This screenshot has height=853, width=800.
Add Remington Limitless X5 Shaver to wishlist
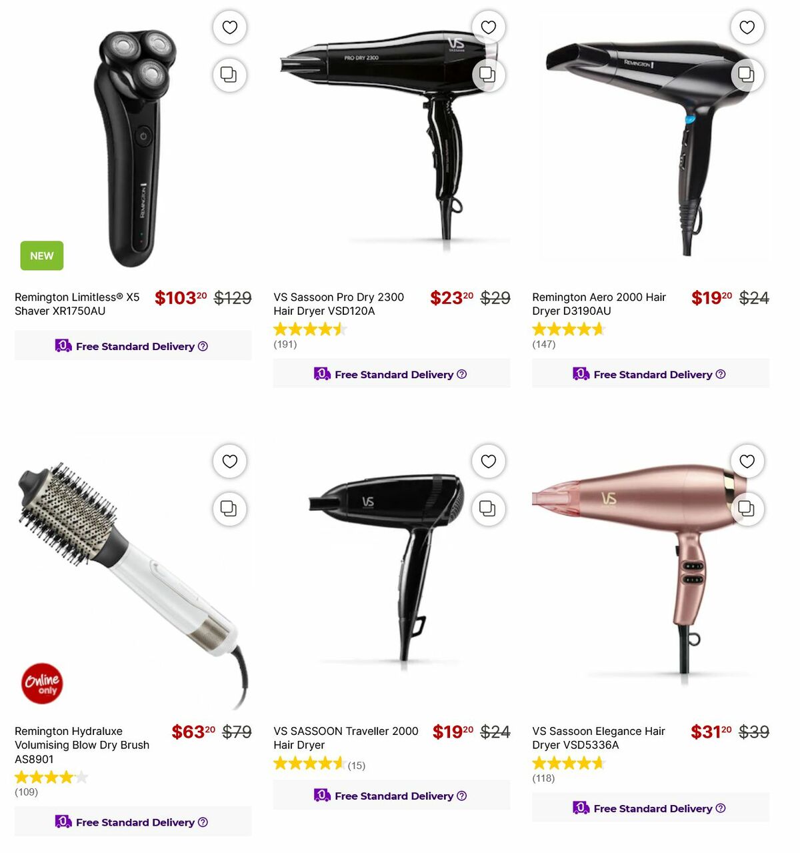(229, 27)
